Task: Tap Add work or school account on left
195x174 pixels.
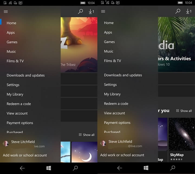Action: point(25,155)
